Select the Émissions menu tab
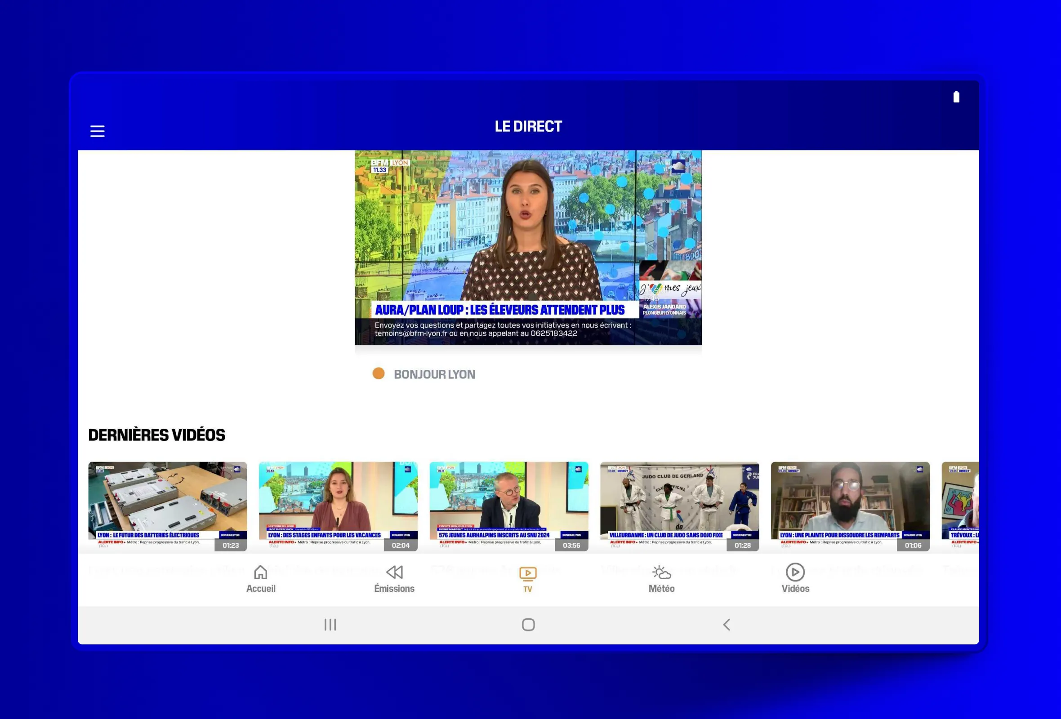Screen dimensions: 1061x719 tap(393, 577)
